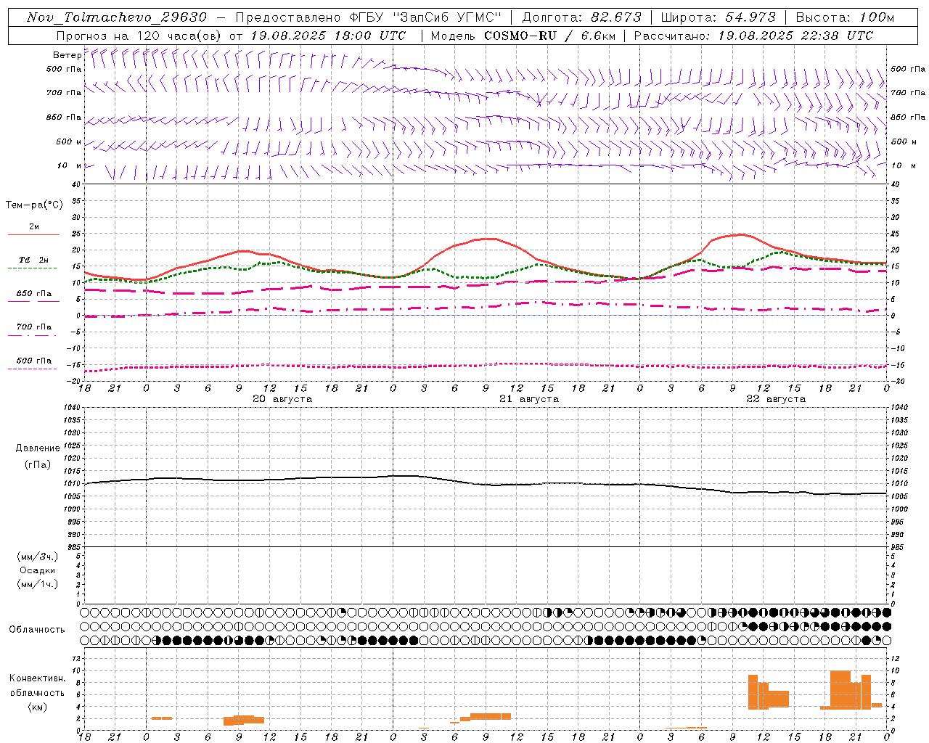Click the 21 августа date label
The width and height of the screenshot is (929, 743).
coord(529,399)
